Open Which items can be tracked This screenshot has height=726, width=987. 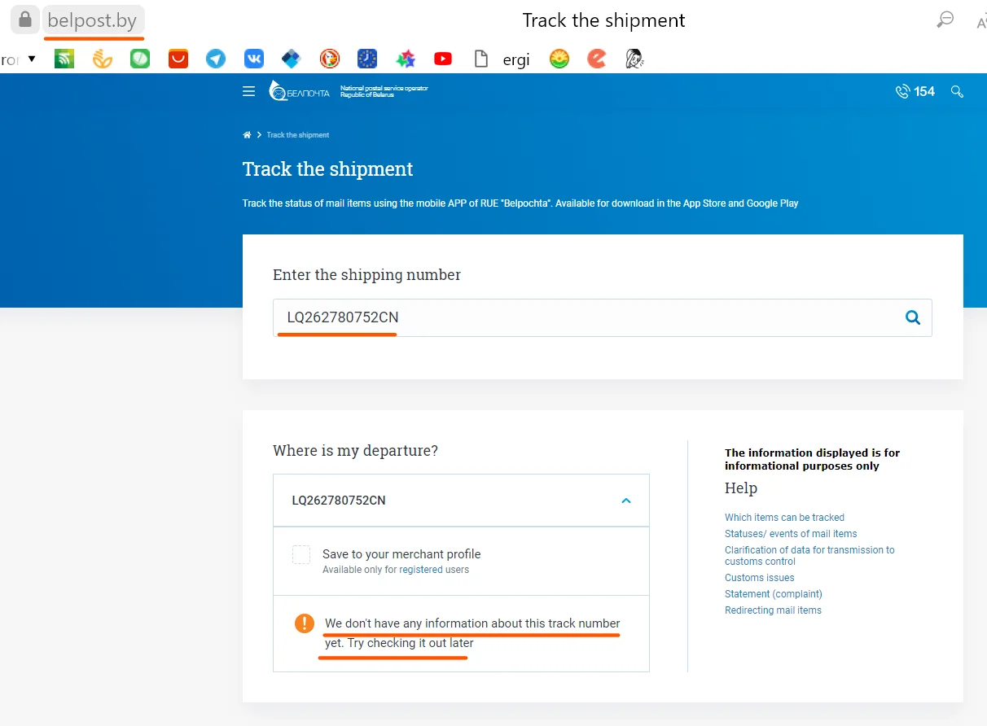pyautogui.click(x=784, y=518)
